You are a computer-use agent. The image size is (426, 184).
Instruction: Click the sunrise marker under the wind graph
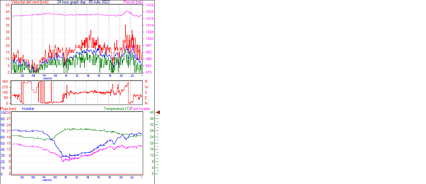tap(47, 78)
